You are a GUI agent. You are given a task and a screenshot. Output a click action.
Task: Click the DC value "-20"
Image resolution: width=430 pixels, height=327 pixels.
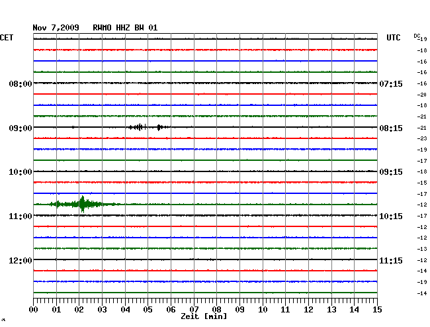point(422,95)
